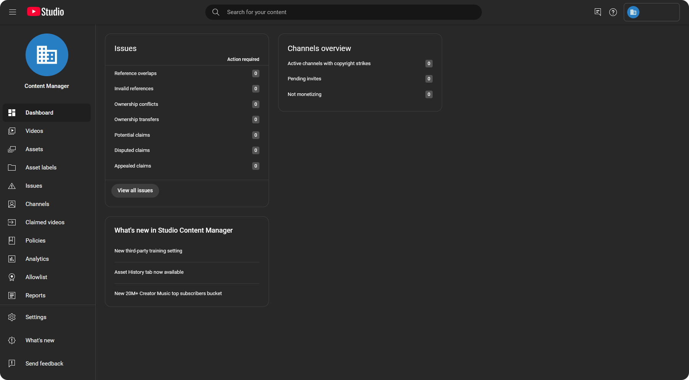Toggle the hamburger navigation menu
Viewport: 689px width, 380px height.
[x=13, y=12]
